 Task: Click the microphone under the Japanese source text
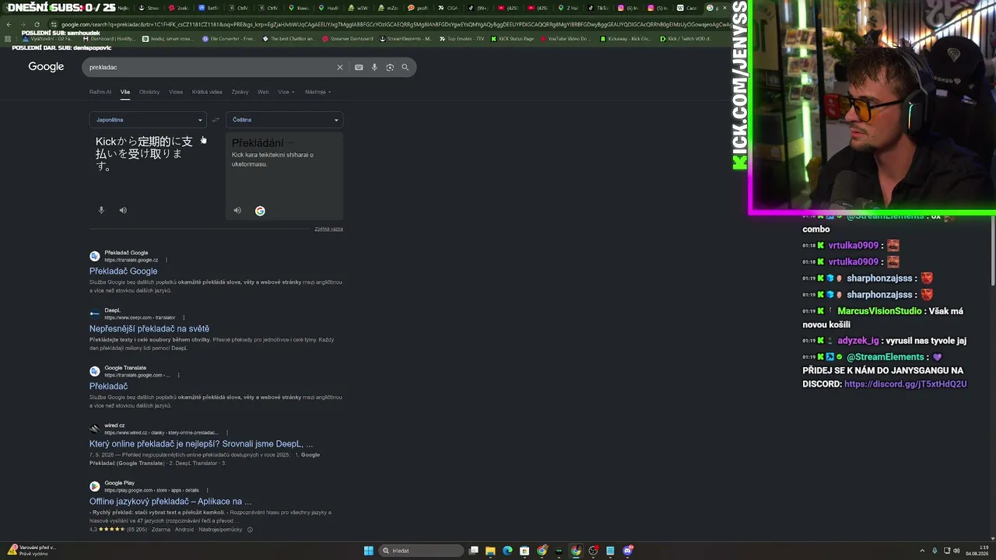(101, 210)
